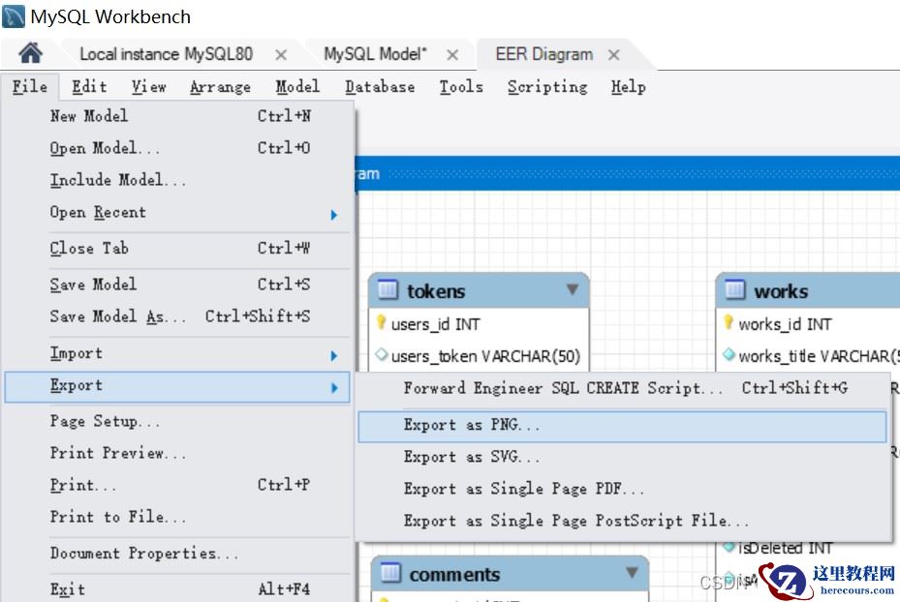Click the users_id INT column

pos(435,324)
